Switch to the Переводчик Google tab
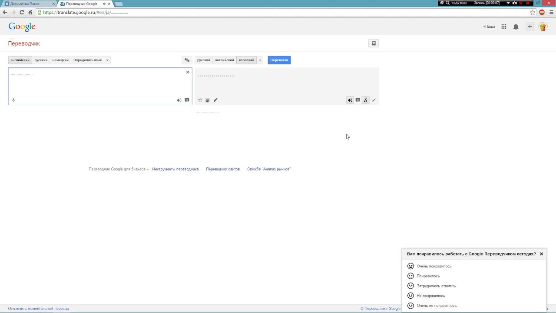Image resolution: width=556 pixels, height=313 pixels. pyautogui.click(x=82, y=3)
